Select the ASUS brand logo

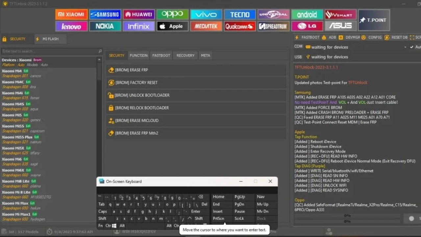[341, 26]
